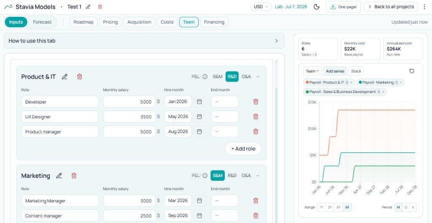Open the Team chart dropdown
This screenshot has width=432, height=223.
pos(313,71)
